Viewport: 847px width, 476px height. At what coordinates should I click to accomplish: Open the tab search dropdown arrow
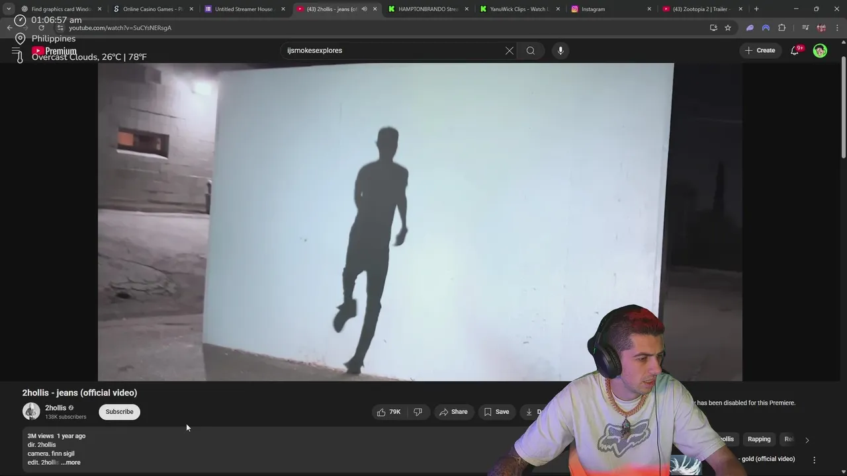click(9, 9)
